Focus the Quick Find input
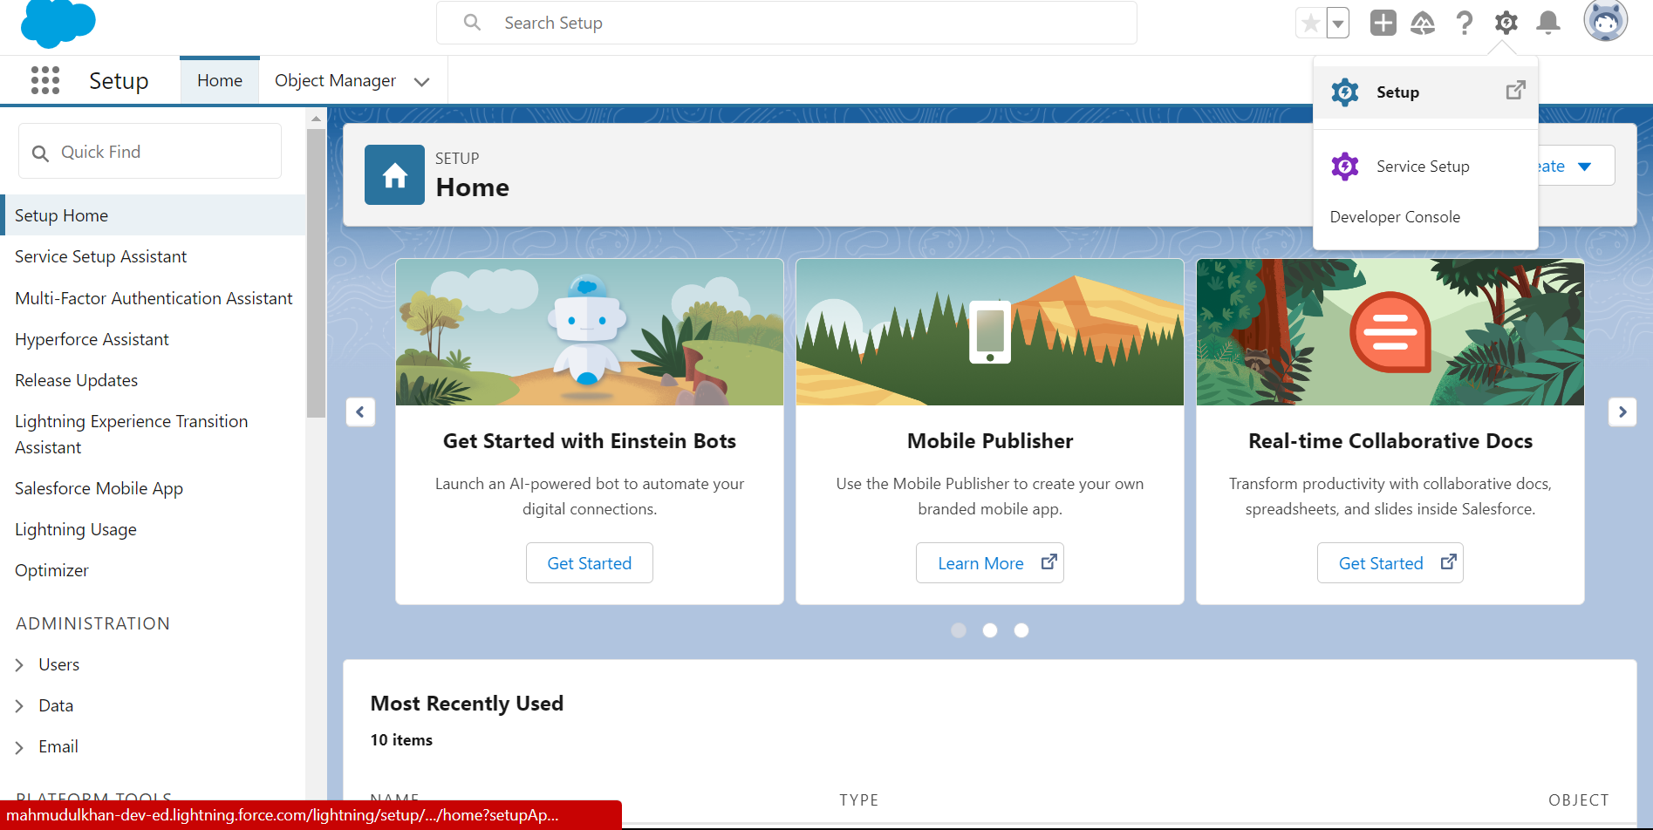 coord(150,152)
